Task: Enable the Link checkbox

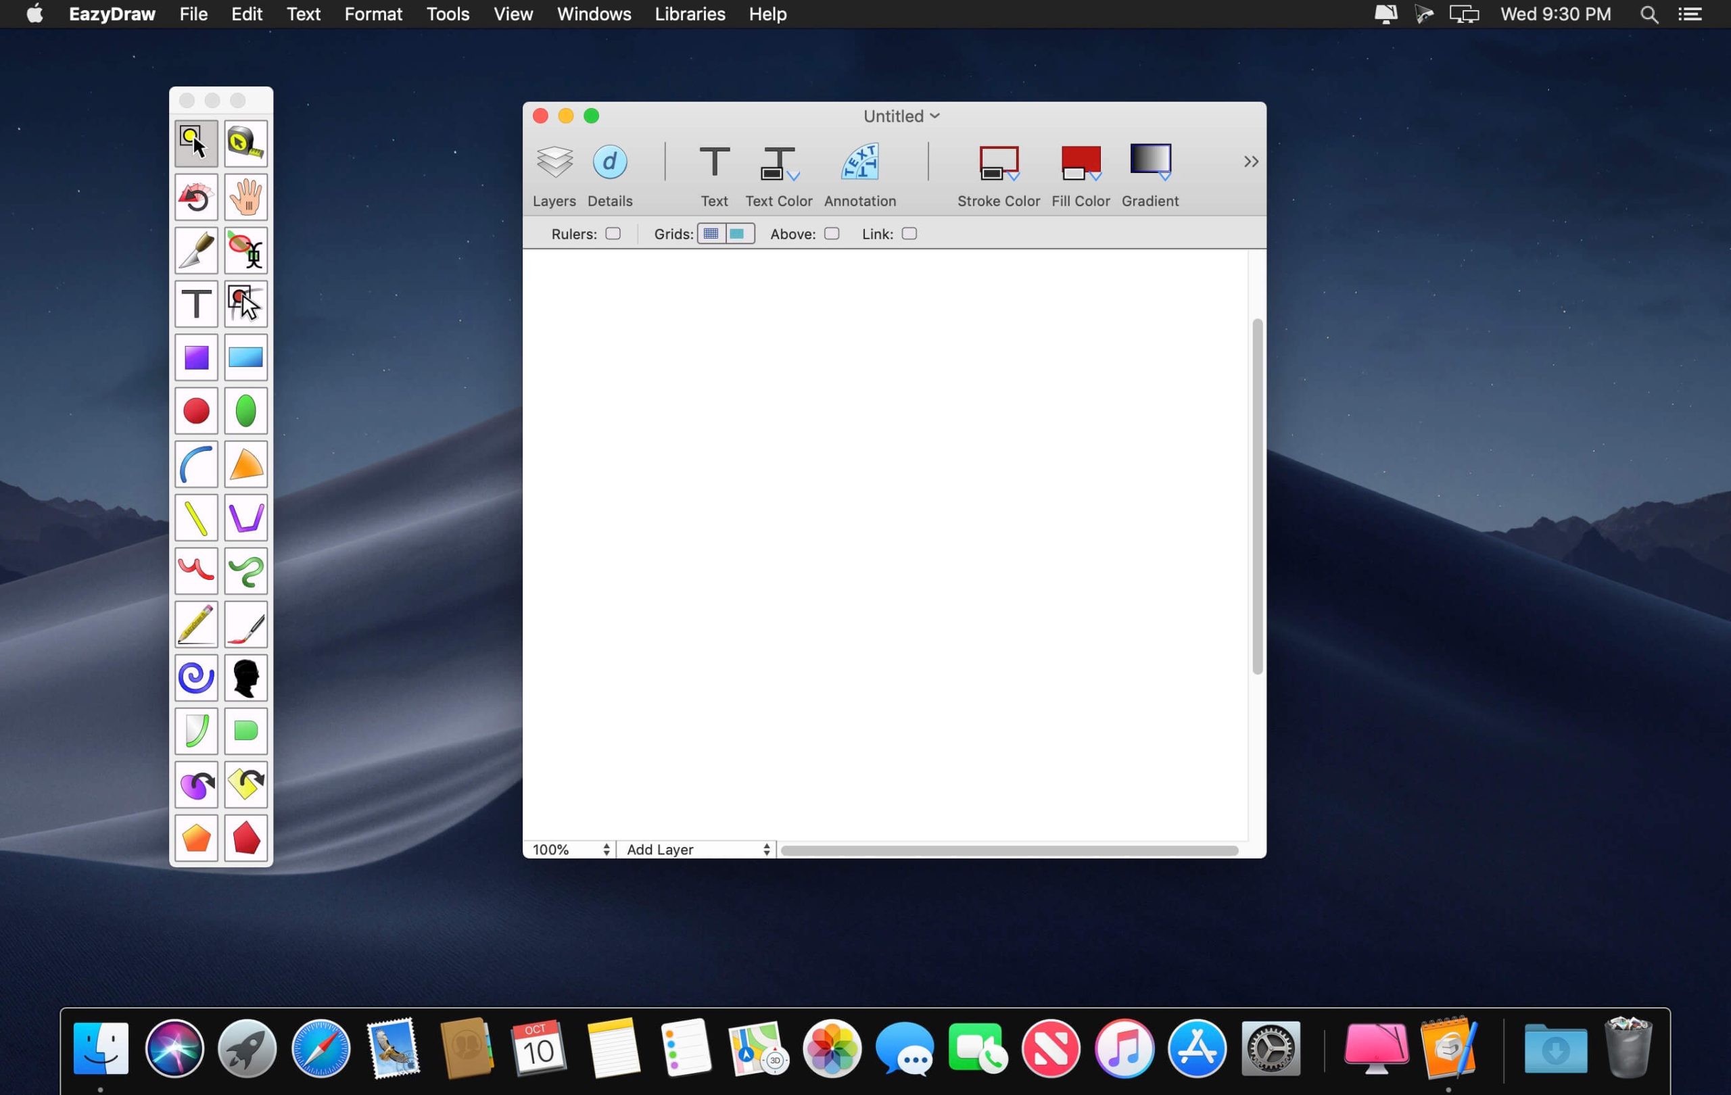Action: (909, 233)
